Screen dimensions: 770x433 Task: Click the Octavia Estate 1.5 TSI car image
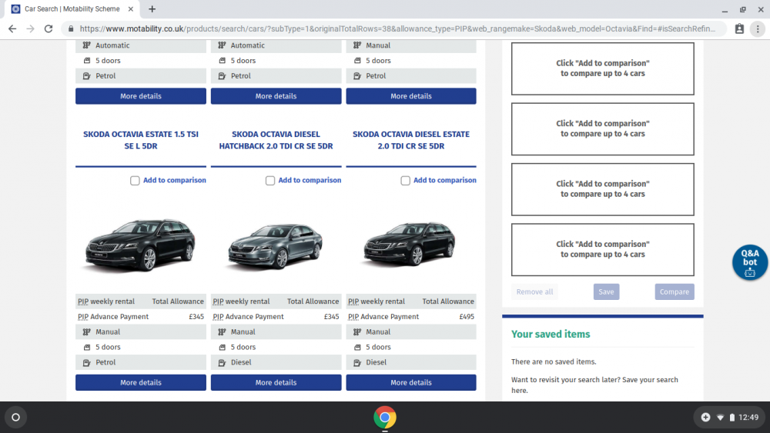click(140, 245)
